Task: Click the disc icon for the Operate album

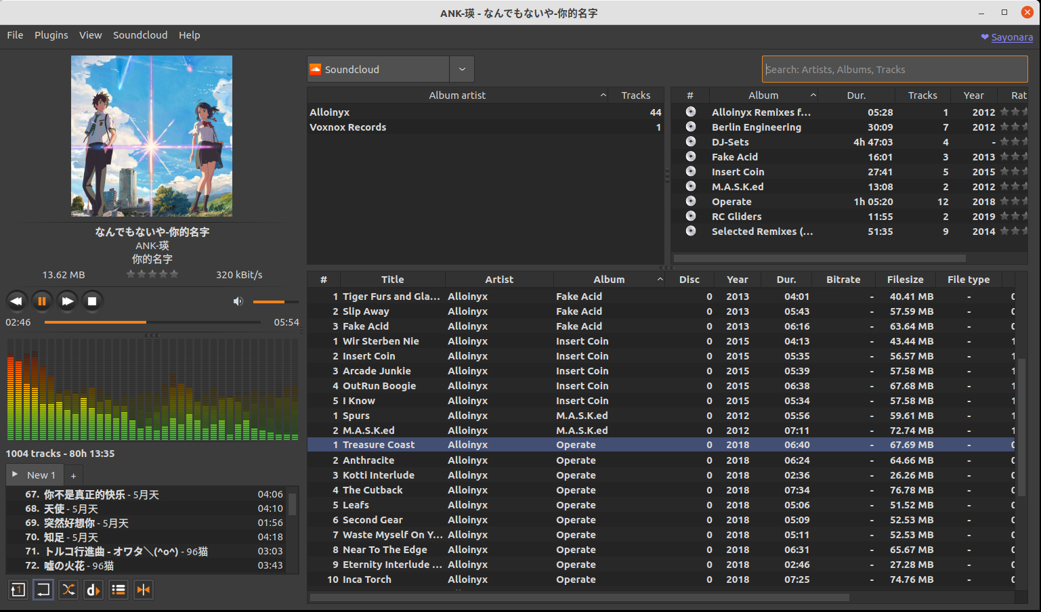Action: pyautogui.click(x=691, y=201)
